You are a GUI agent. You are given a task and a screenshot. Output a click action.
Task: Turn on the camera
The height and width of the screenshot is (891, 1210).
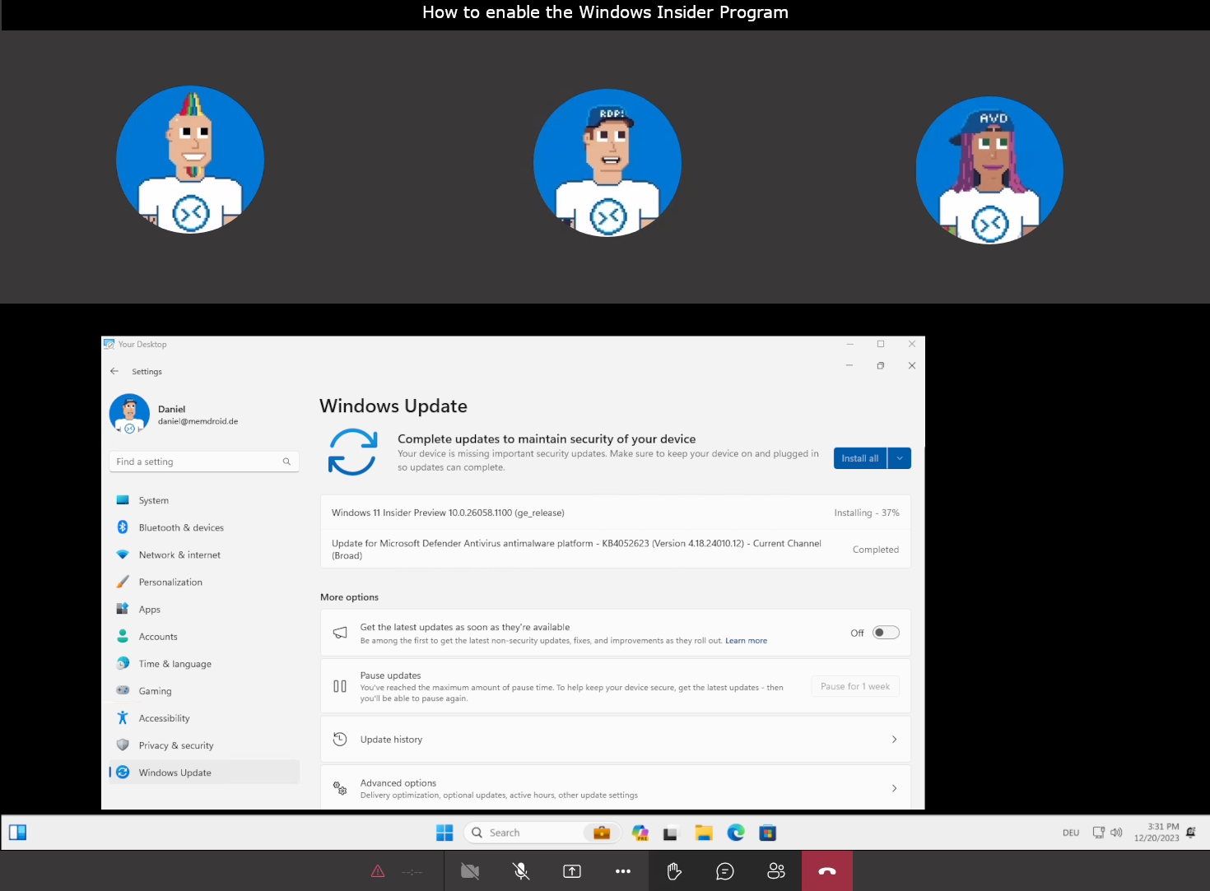coord(469,870)
